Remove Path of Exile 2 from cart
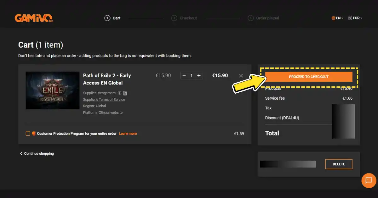The image size is (378, 198). (241, 76)
